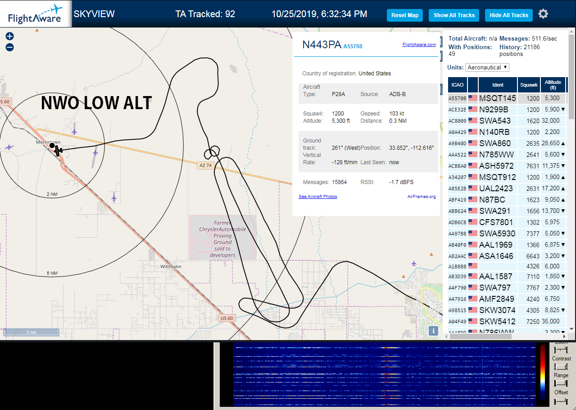Sort table by Squawk column header
The image size is (576, 410).
click(x=529, y=84)
